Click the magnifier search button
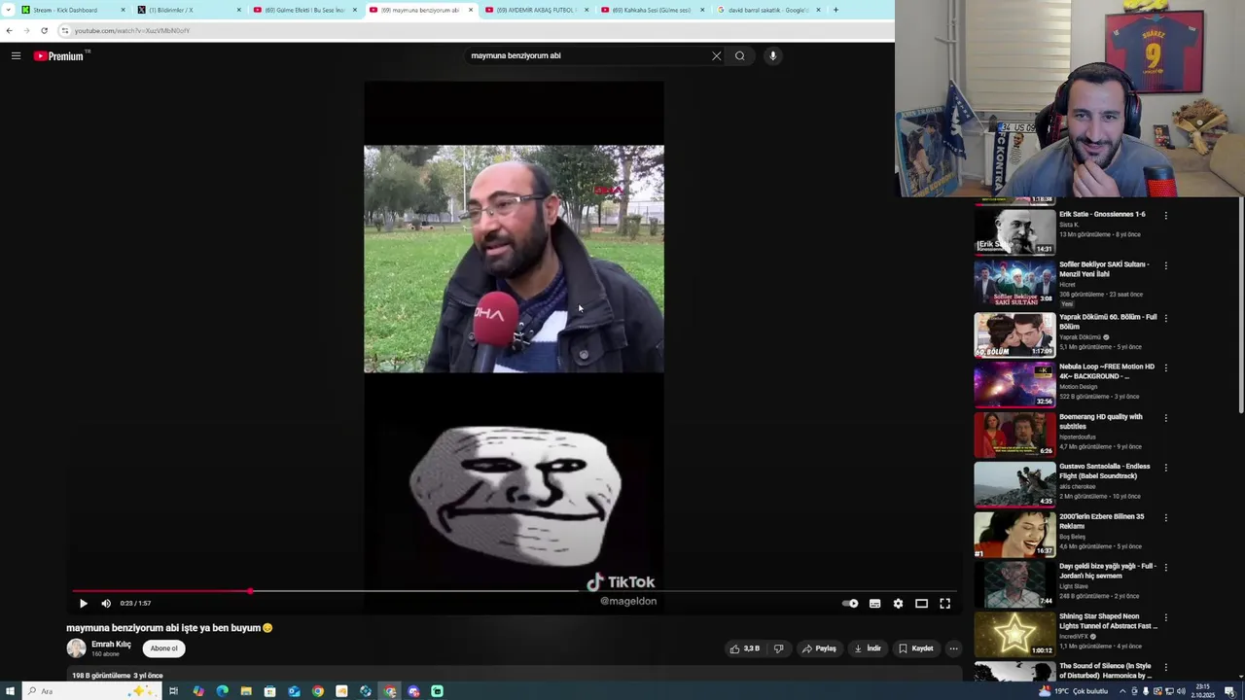 coord(740,55)
